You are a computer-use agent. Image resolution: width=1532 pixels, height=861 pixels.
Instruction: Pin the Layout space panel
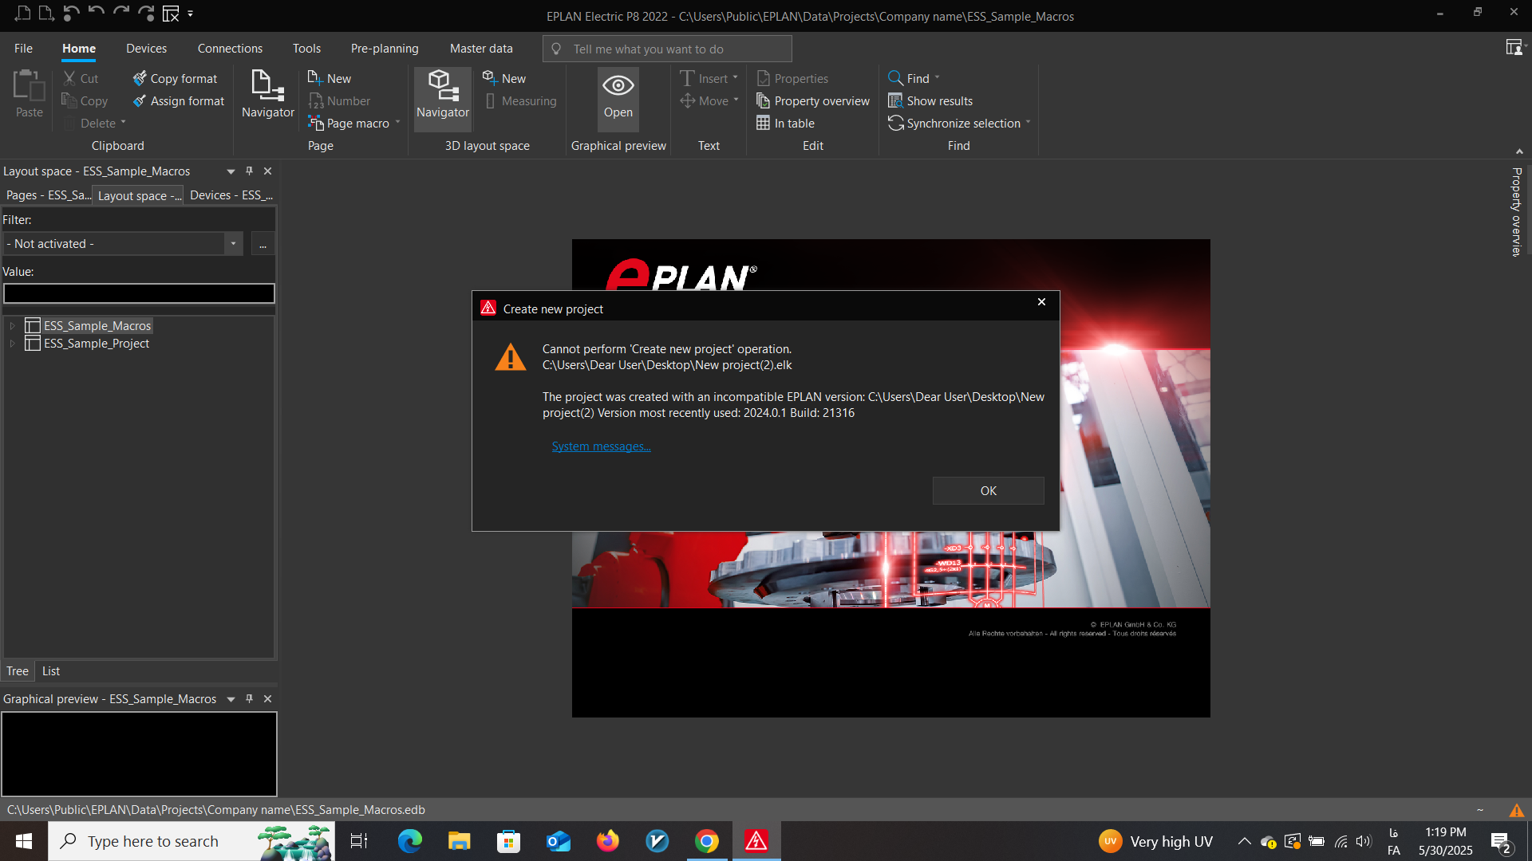point(250,171)
